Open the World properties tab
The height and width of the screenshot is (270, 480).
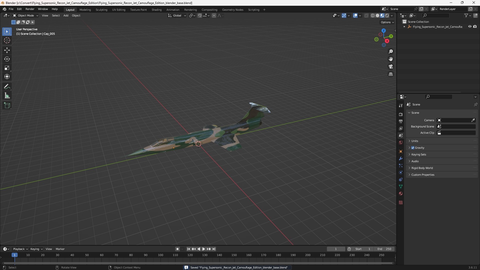point(401,142)
